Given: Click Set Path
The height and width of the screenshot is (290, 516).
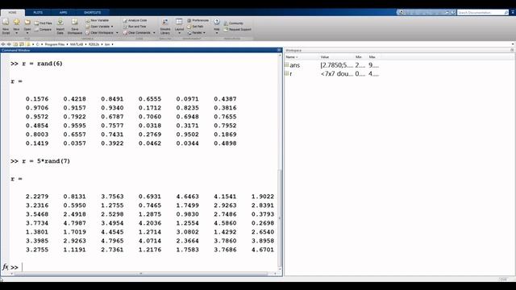Looking at the screenshot, I should click(195, 27).
